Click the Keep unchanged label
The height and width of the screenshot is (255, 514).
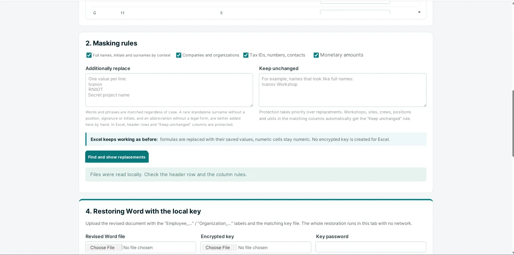[279, 69]
